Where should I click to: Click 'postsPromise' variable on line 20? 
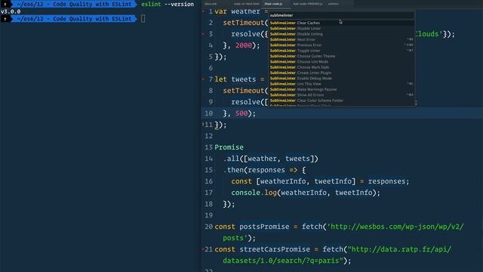(264, 227)
